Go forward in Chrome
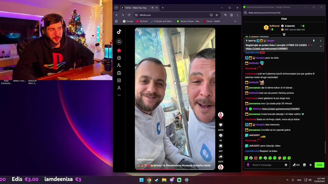Image resolution: width=328 pixels, height=184 pixels. pos(123,15)
